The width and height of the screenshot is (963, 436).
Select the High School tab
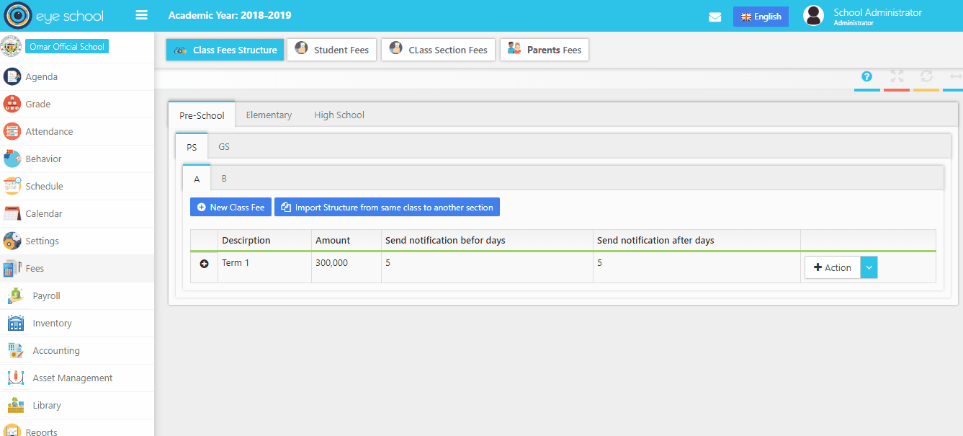point(339,115)
